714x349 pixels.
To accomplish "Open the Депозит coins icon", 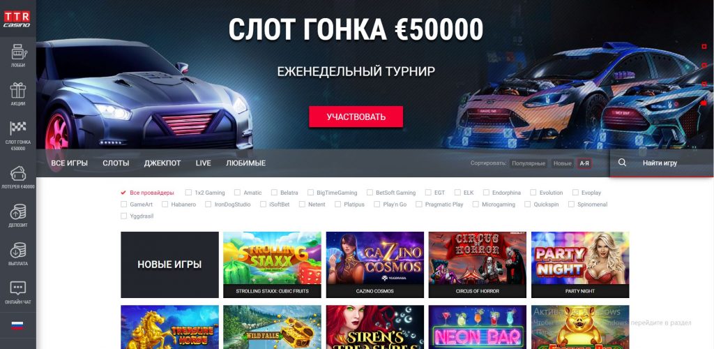I will click(x=18, y=212).
